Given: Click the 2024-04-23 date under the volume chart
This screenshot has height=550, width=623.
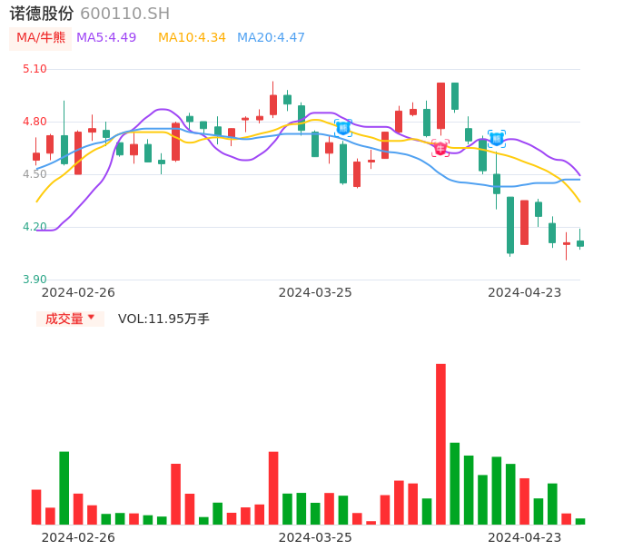Looking at the screenshot, I should [525, 536].
